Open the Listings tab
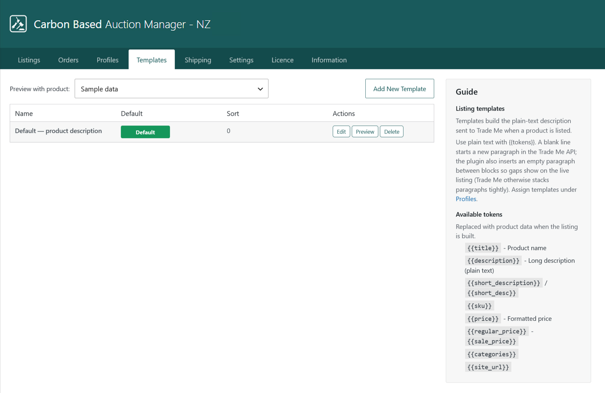The height and width of the screenshot is (393, 605). [x=29, y=60]
